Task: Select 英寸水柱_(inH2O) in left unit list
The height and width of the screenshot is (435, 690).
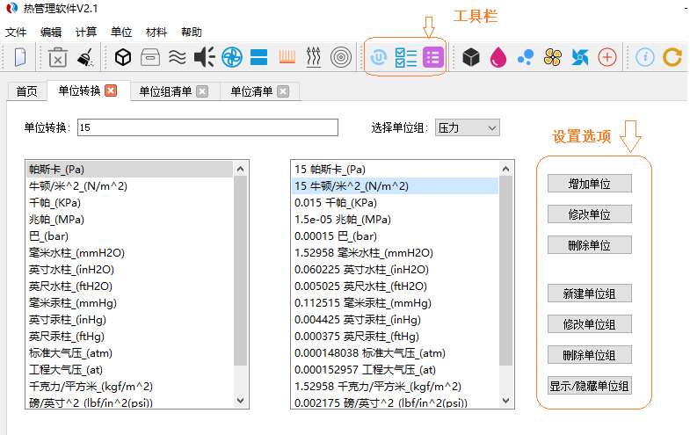Action: (x=130, y=270)
